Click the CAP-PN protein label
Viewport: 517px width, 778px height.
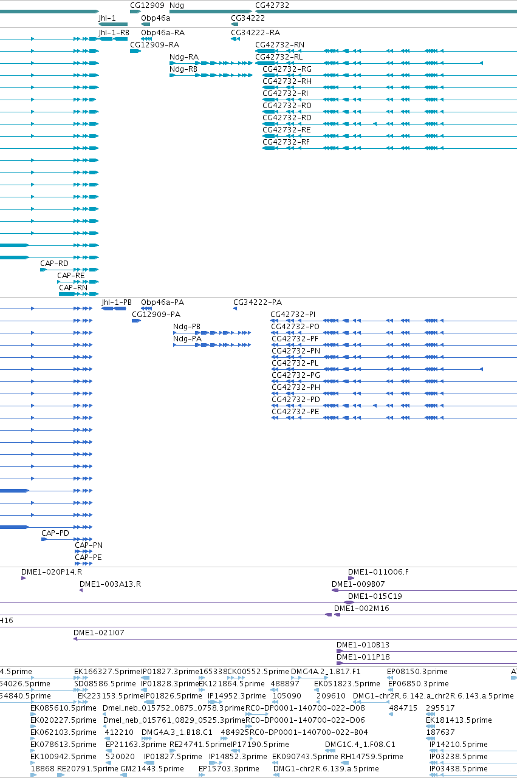coord(89,545)
